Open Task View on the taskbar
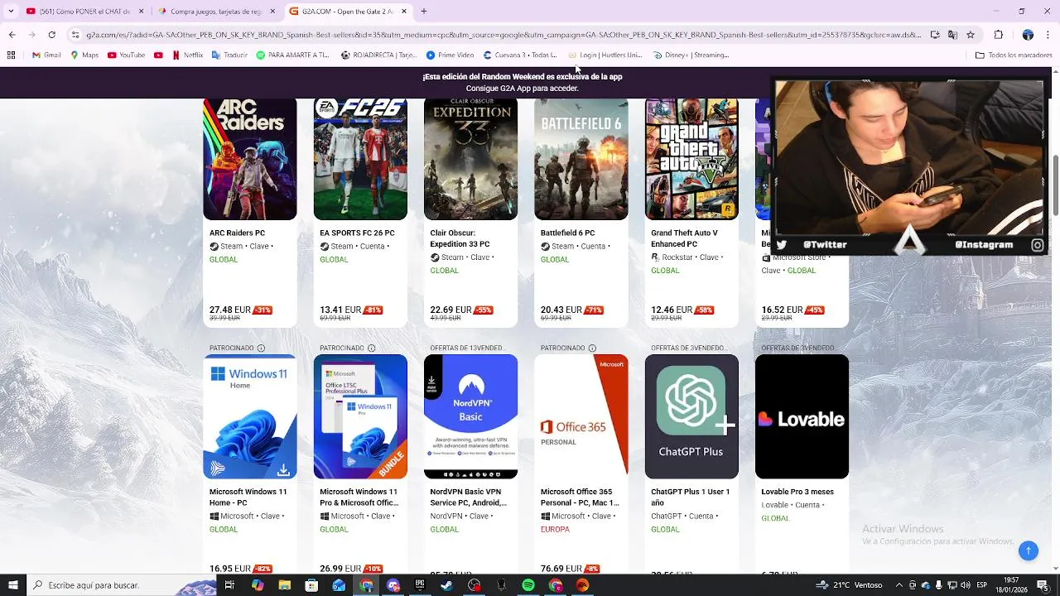The height and width of the screenshot is (596, 1060). (x=229, y=585)
